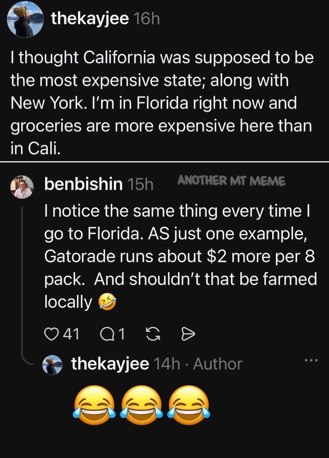Open thekayjee's profile picture at top

pos(25,19)
